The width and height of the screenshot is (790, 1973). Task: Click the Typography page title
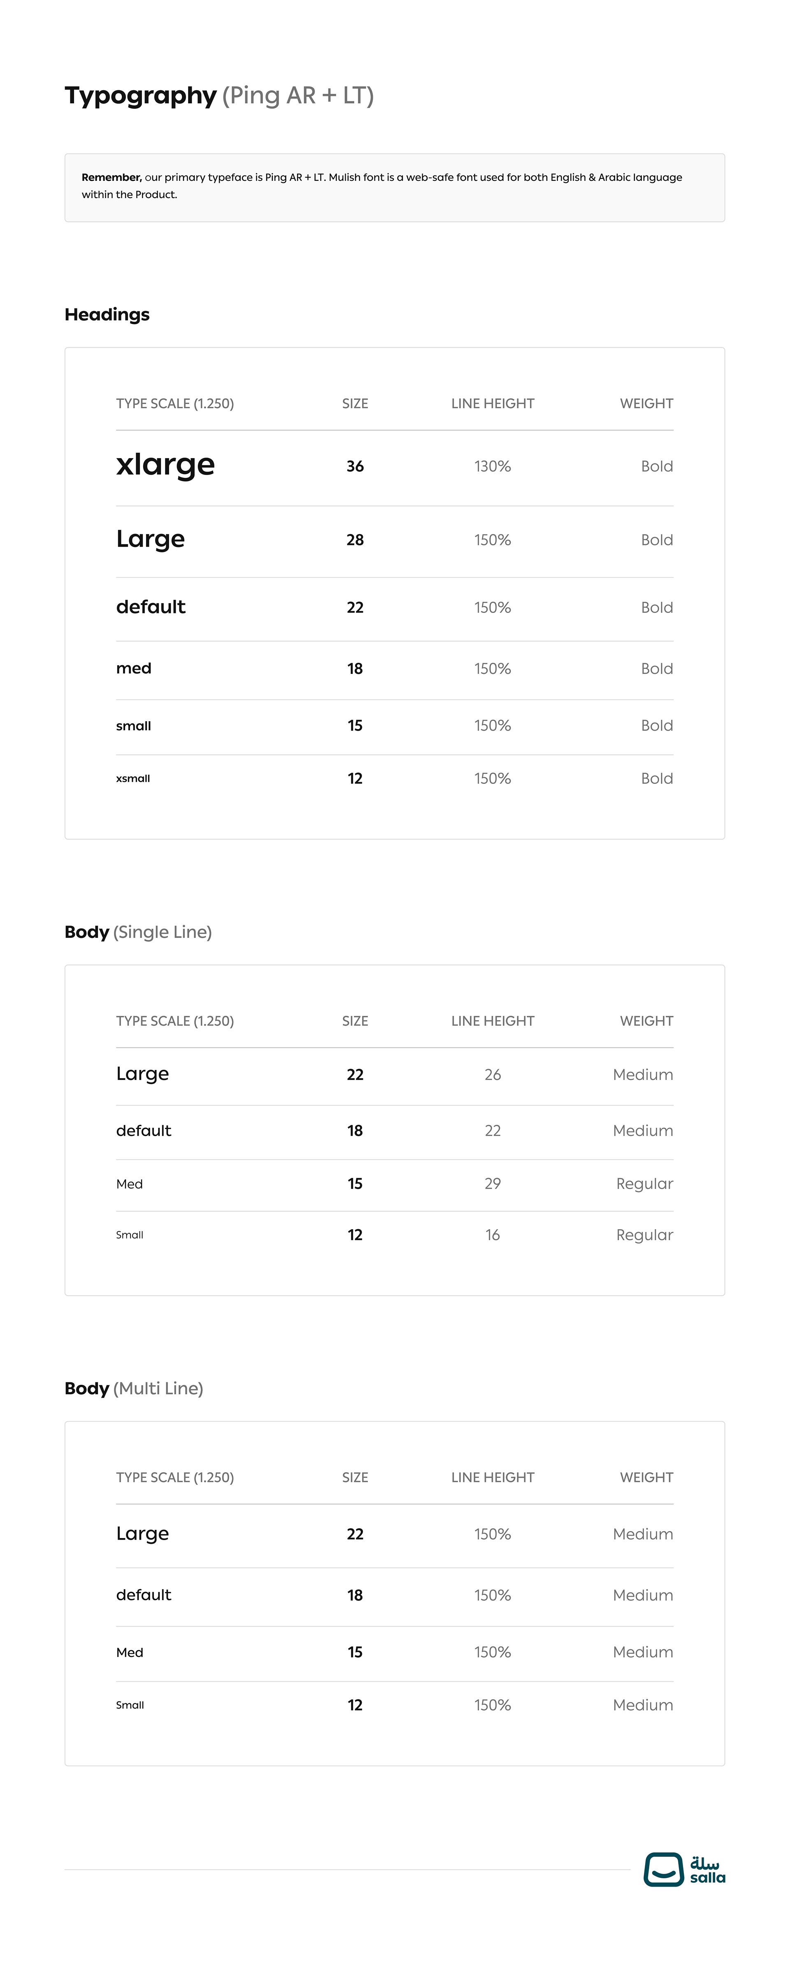[x=141, y=96]
